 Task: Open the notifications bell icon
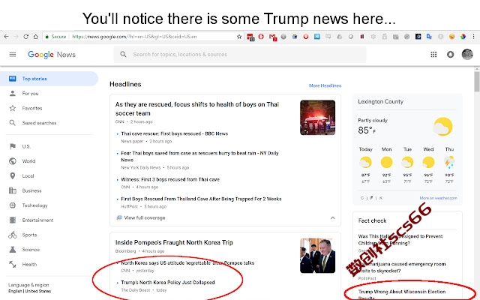coord(450,55)
